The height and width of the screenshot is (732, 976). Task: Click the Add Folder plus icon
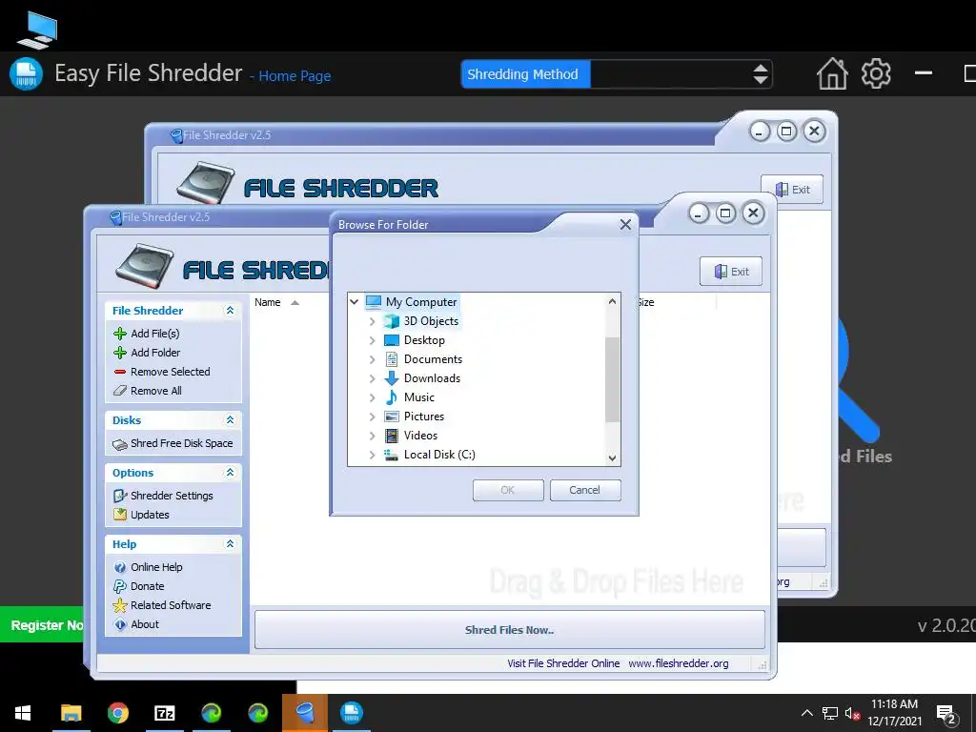[120, 353]
